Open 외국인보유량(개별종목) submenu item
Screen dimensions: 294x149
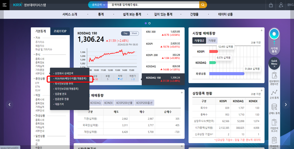click(x=67, y=89)
